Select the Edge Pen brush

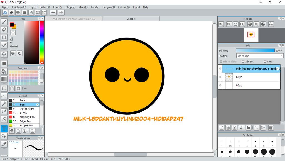click(24, 121)
